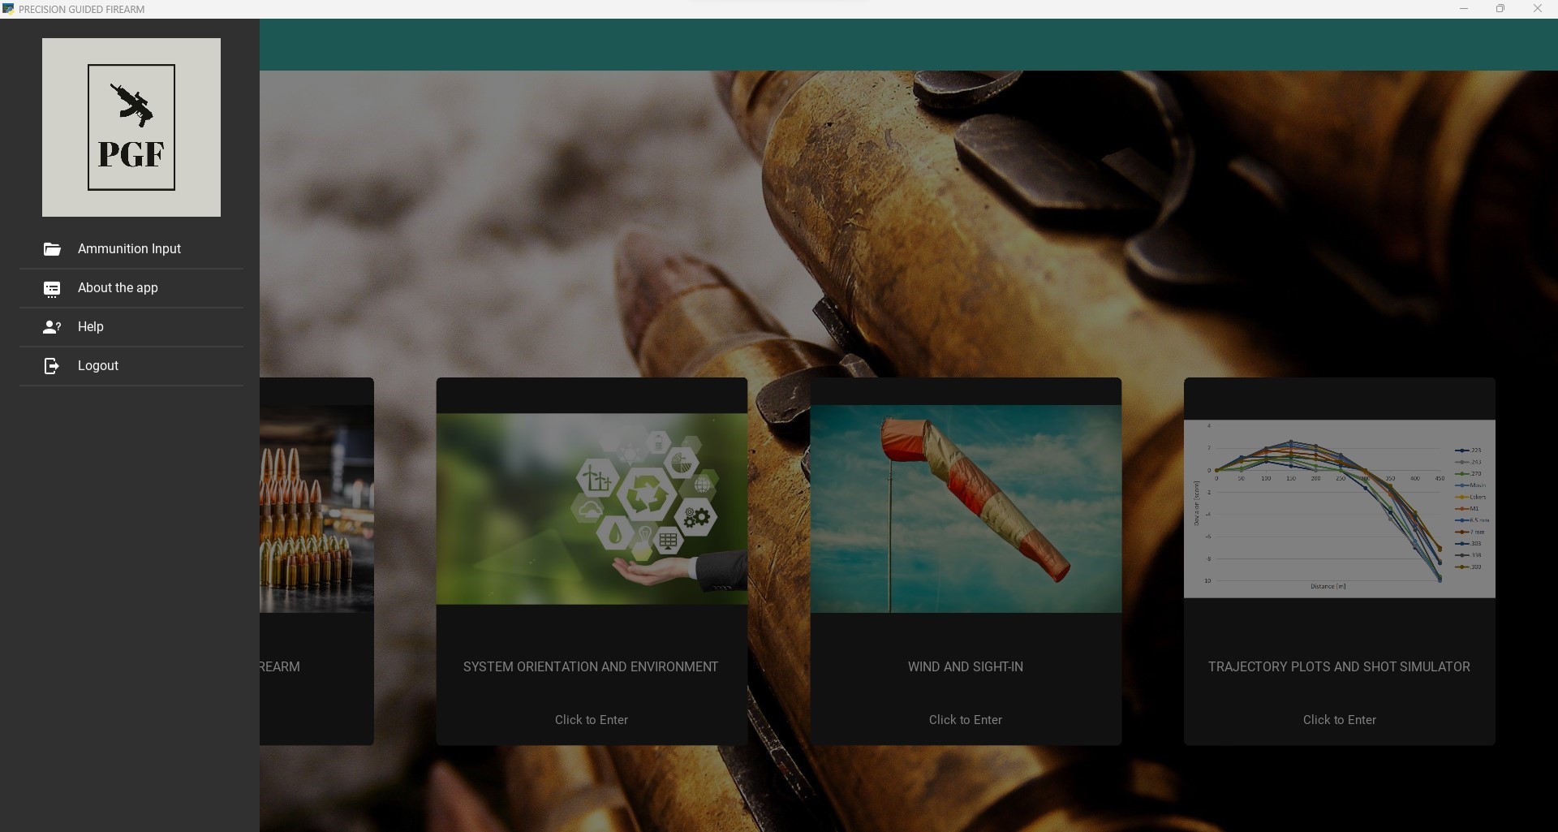Screen dimensions: 1558x832
Task: Open About the app menu entry
Action: coord(118,288)
